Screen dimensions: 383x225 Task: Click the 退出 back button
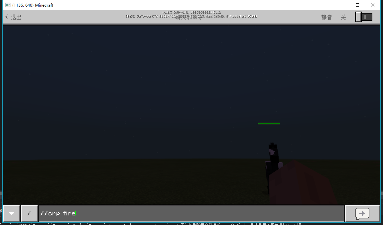pos(14,17)
